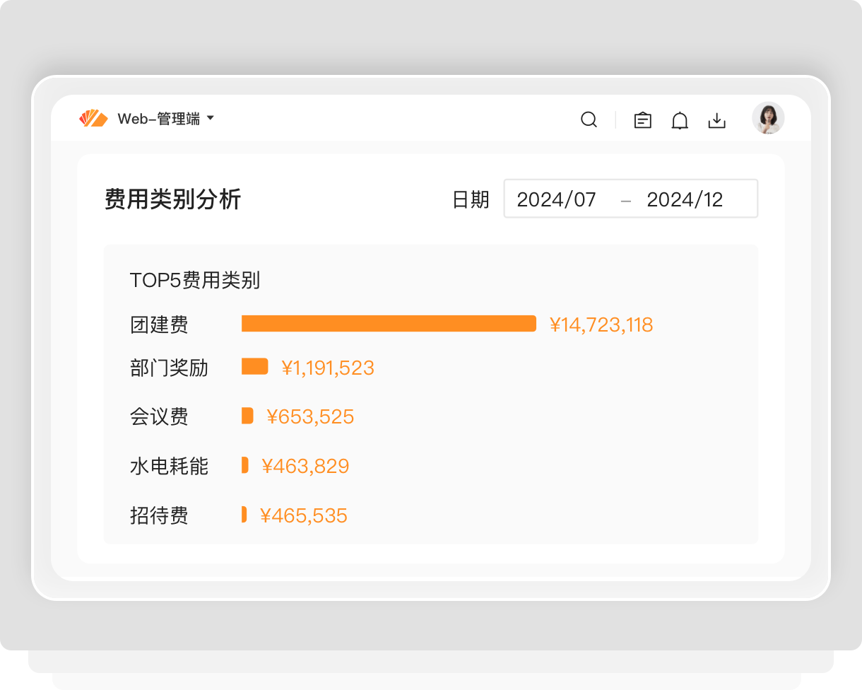862x690 pixels.
Task: Click the 会议费 category label
Action: point(159,417)
